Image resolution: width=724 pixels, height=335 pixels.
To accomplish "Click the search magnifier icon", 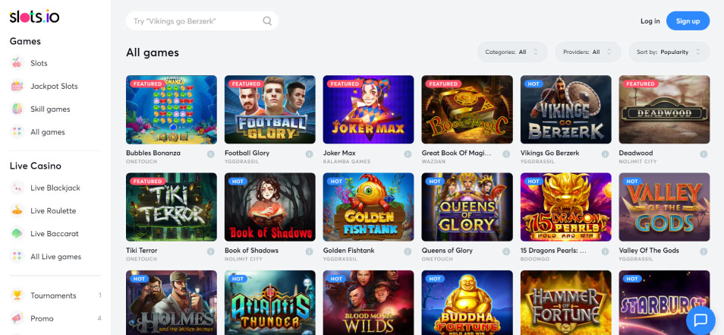I will coord(267,21).
